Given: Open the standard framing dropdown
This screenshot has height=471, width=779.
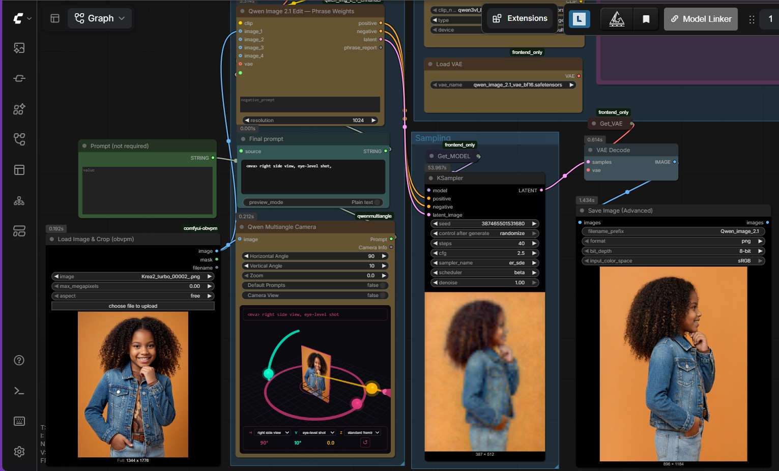Looking at the screenshot, I should (x=363, y=433).
